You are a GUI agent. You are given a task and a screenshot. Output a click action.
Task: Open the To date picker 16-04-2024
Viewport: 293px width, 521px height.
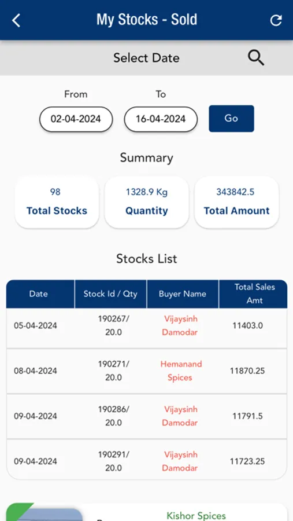pos(161,119)
